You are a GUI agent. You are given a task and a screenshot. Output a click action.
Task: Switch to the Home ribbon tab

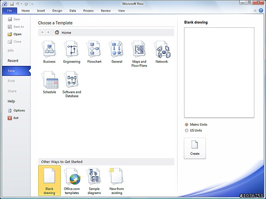26,11
